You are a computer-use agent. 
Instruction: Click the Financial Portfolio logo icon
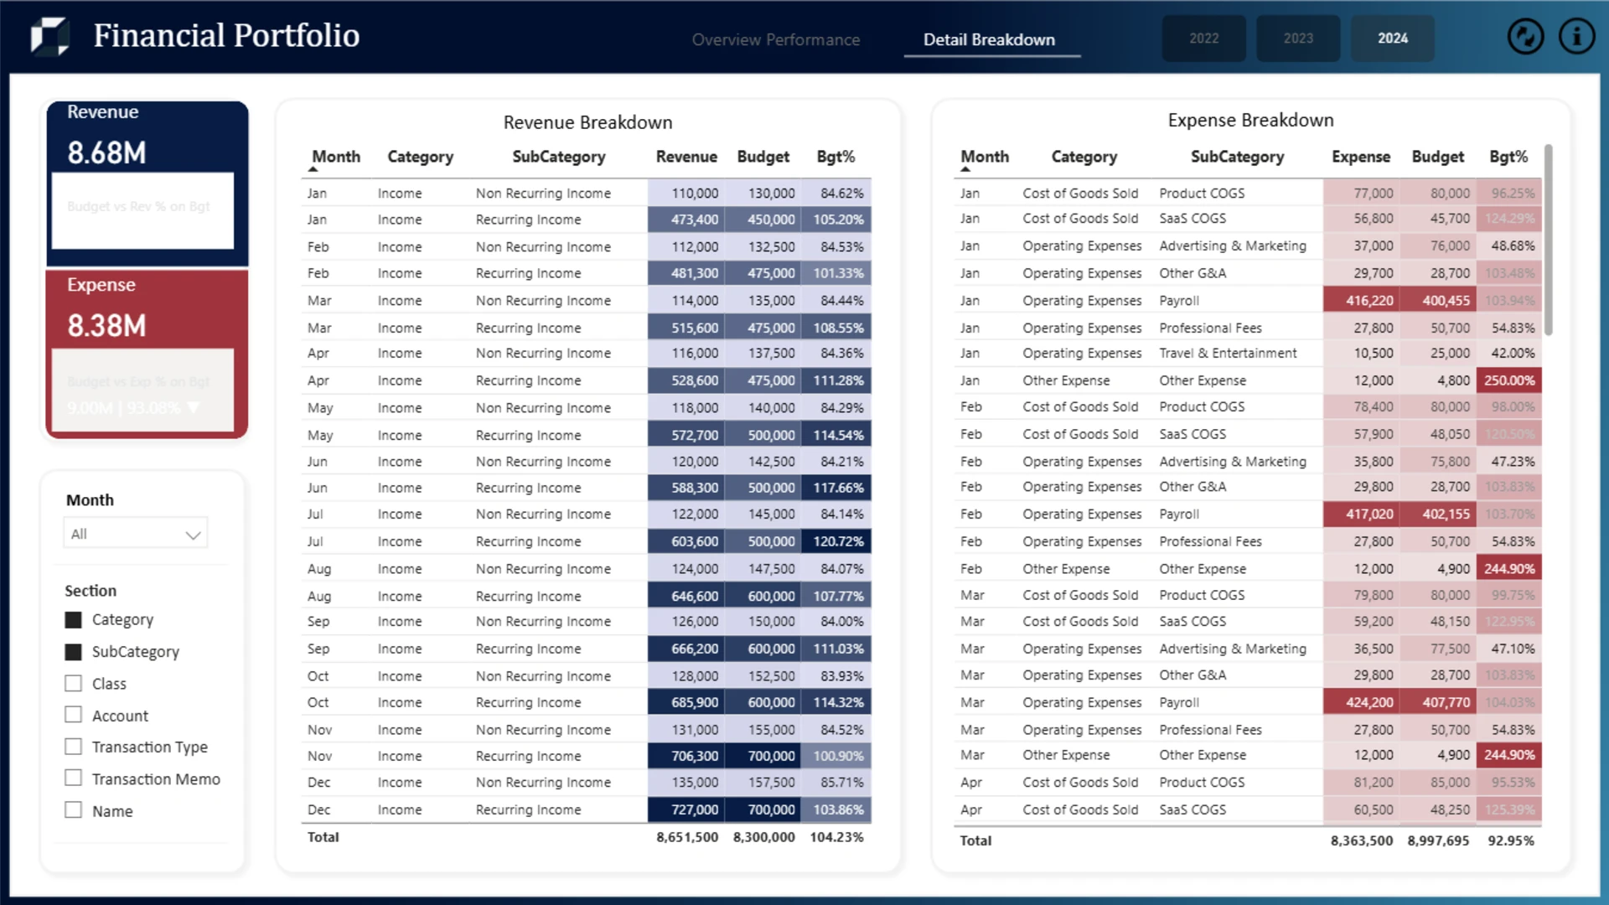[50, 36]
